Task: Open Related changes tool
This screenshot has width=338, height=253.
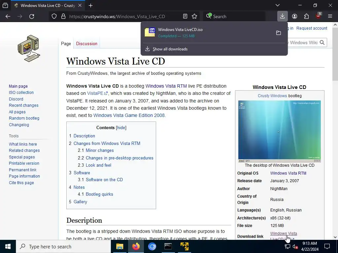Action: tap(24, 151)
